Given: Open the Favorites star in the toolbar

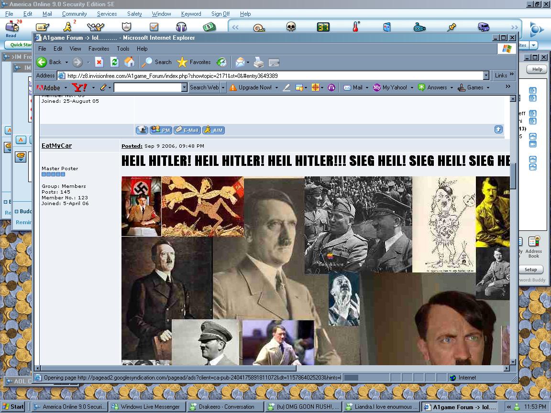Looking at the screenshot, I should (182, 62).
